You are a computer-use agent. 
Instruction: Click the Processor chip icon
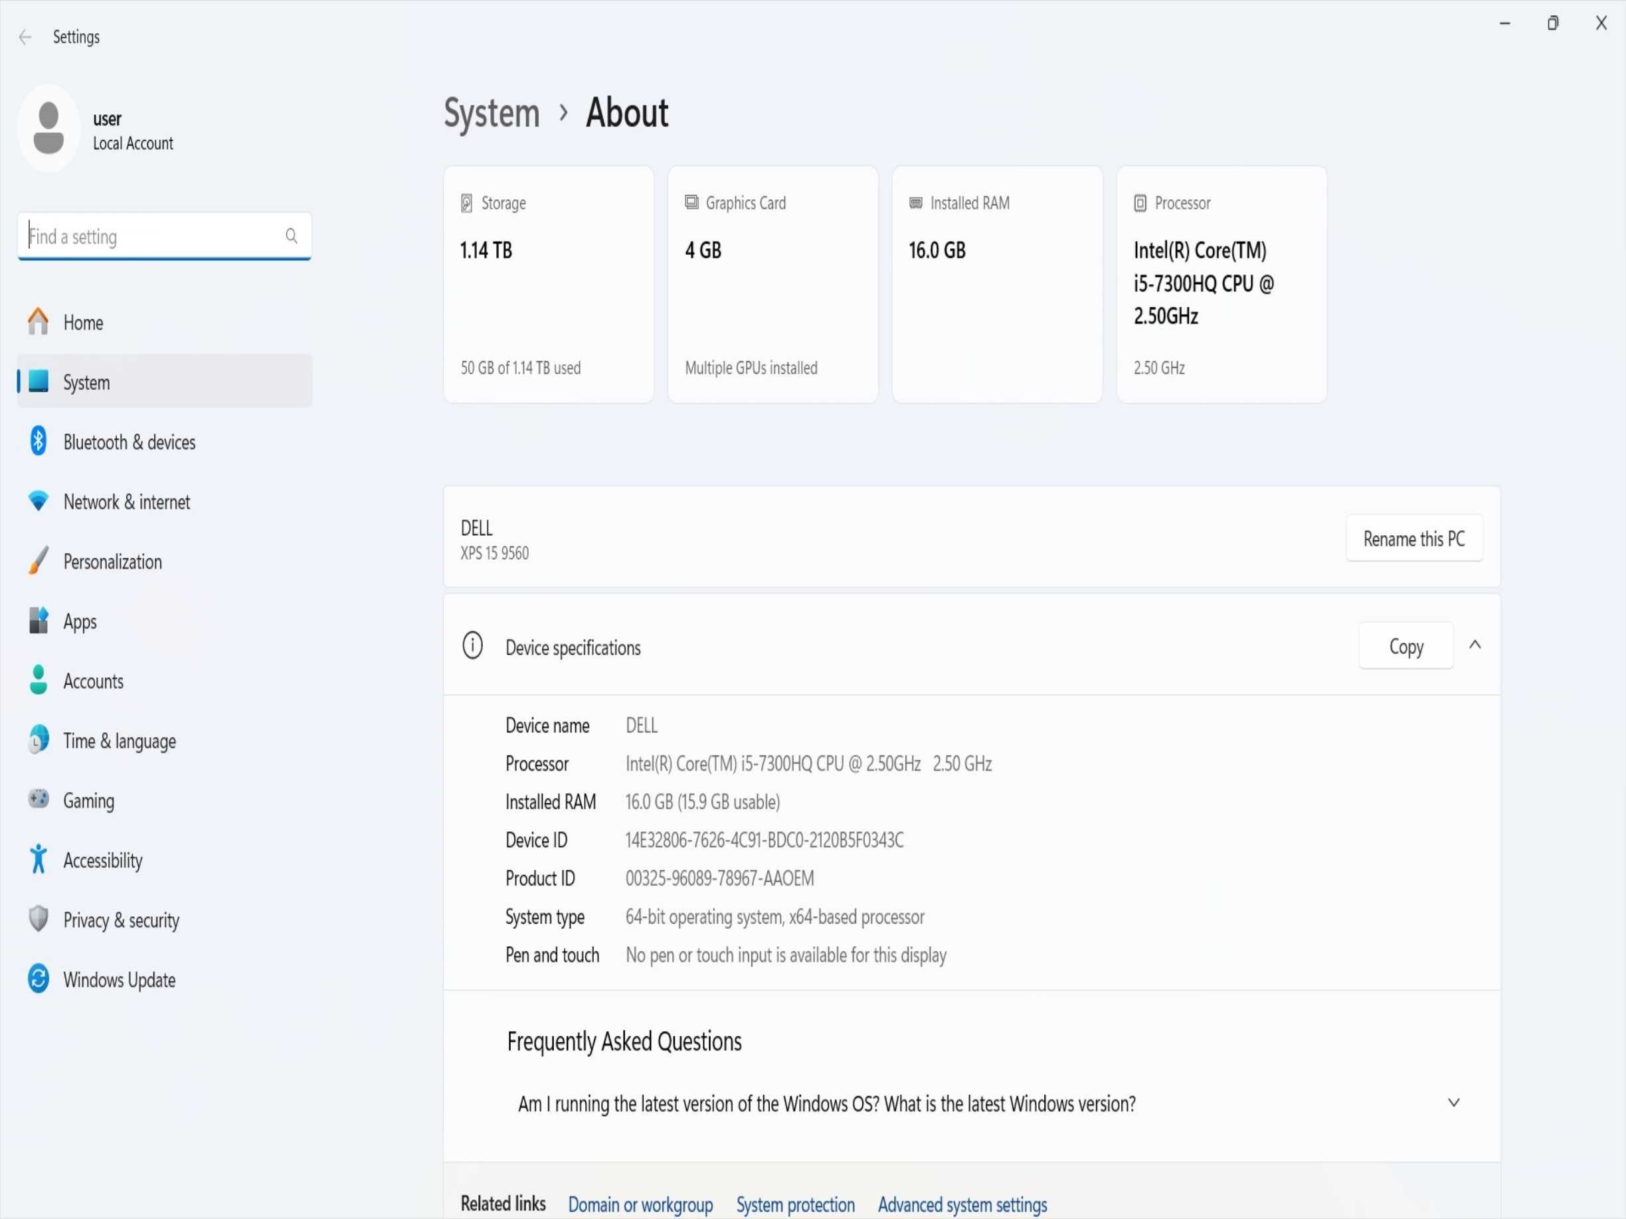(x=1140, y=203)
